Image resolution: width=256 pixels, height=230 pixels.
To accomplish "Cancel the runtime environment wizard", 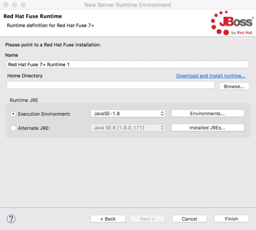I will tap(189, 218).
